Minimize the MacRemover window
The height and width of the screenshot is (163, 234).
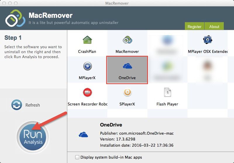10,3
